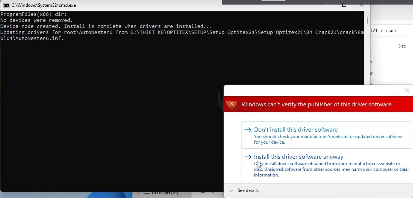413x198 pixels.
Task: Click the cmd window scrollbar thumb
Action: [x=367, y=20]
